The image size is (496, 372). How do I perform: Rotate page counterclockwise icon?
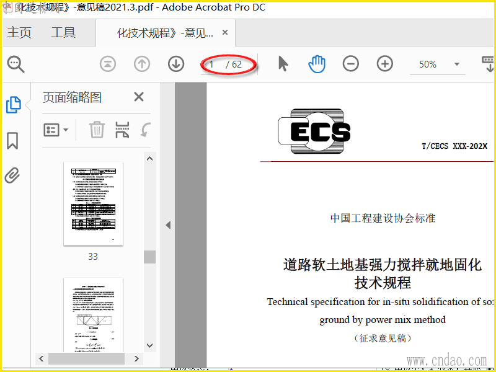145,130
